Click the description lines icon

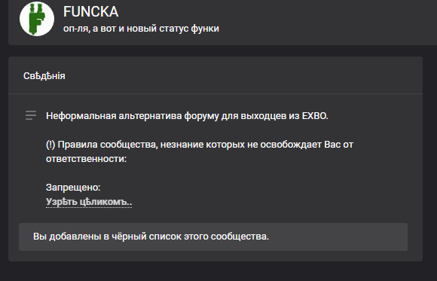click(x=31, y=115)
